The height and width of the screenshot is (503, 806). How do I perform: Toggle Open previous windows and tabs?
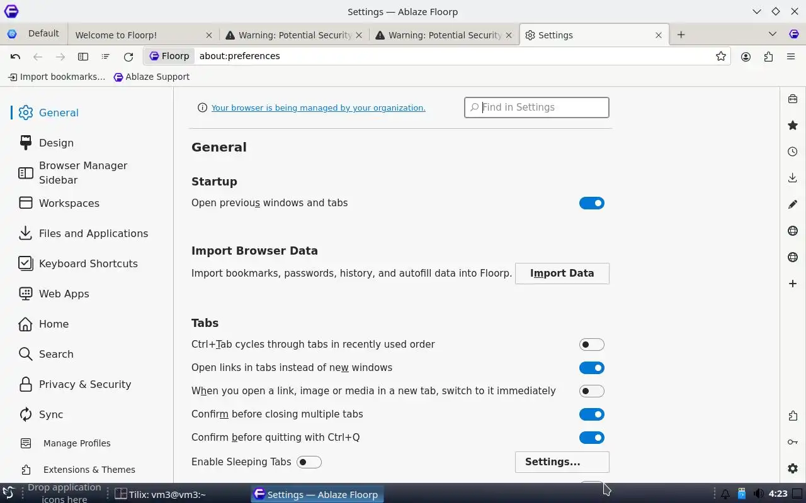592,203
